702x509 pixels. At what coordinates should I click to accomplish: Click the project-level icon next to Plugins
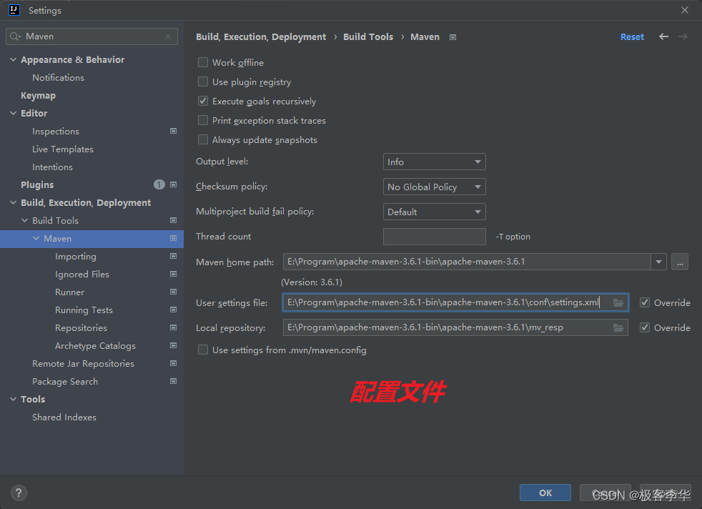tap(173, 184)
